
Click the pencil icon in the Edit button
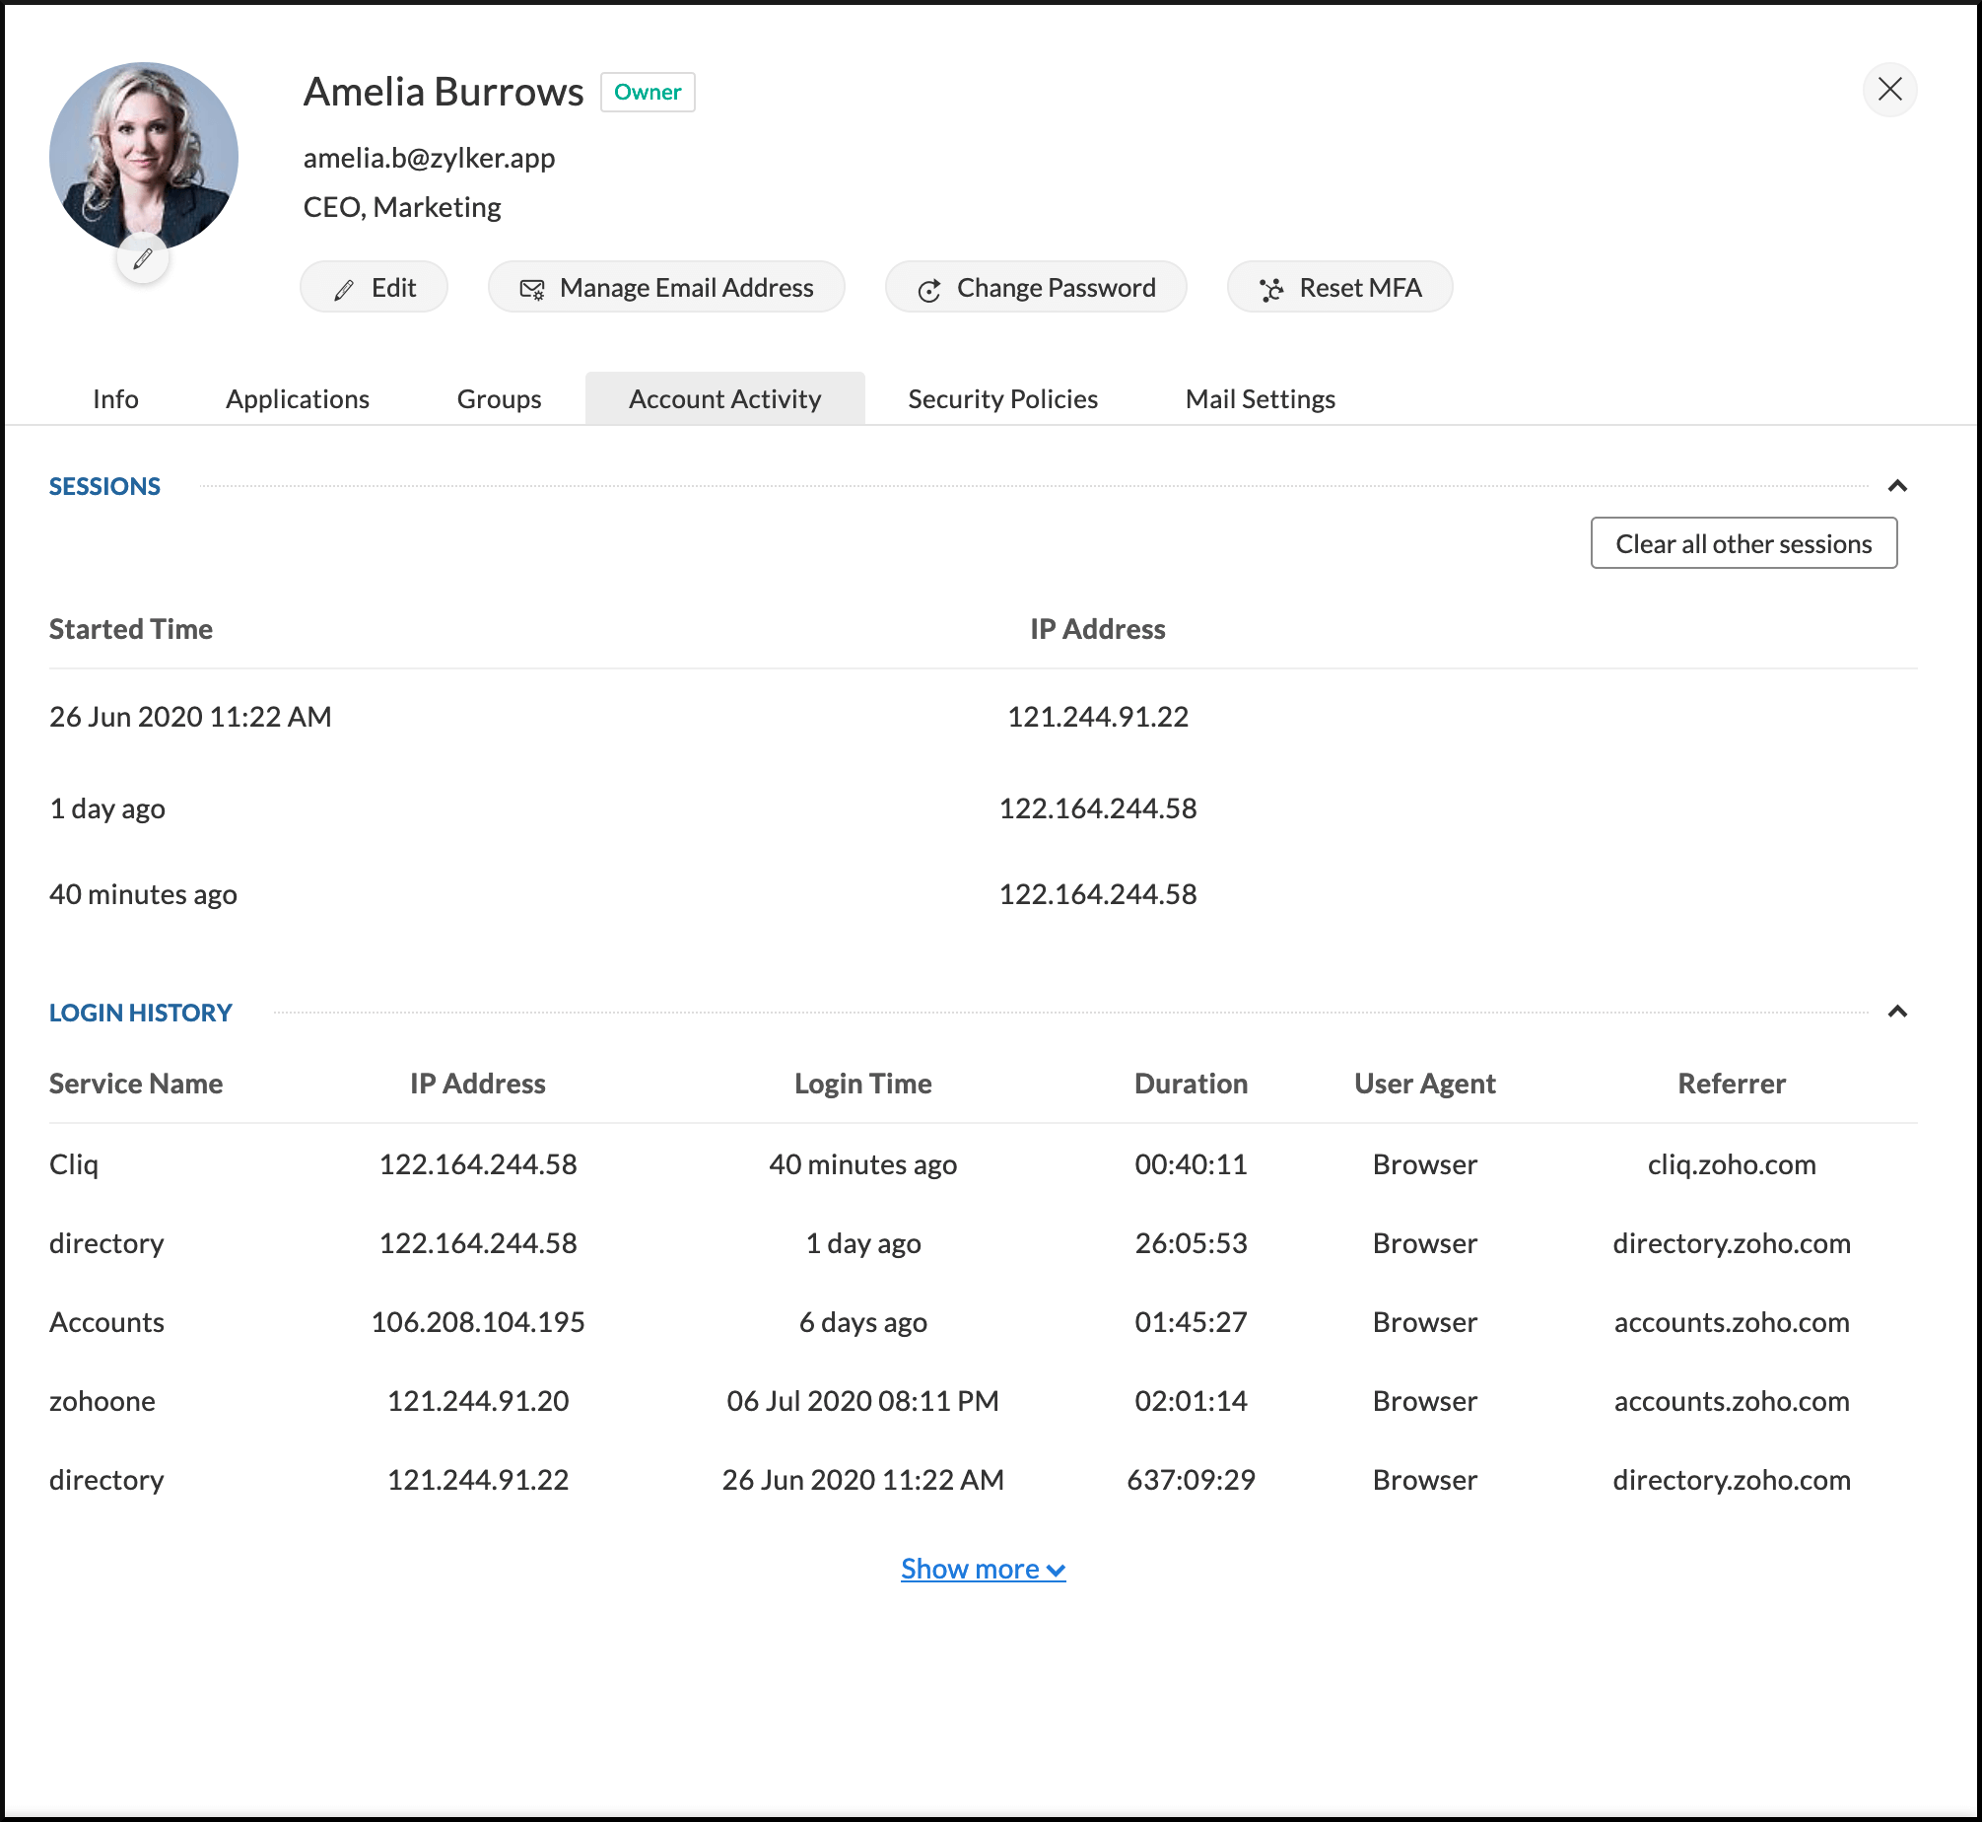344,290
